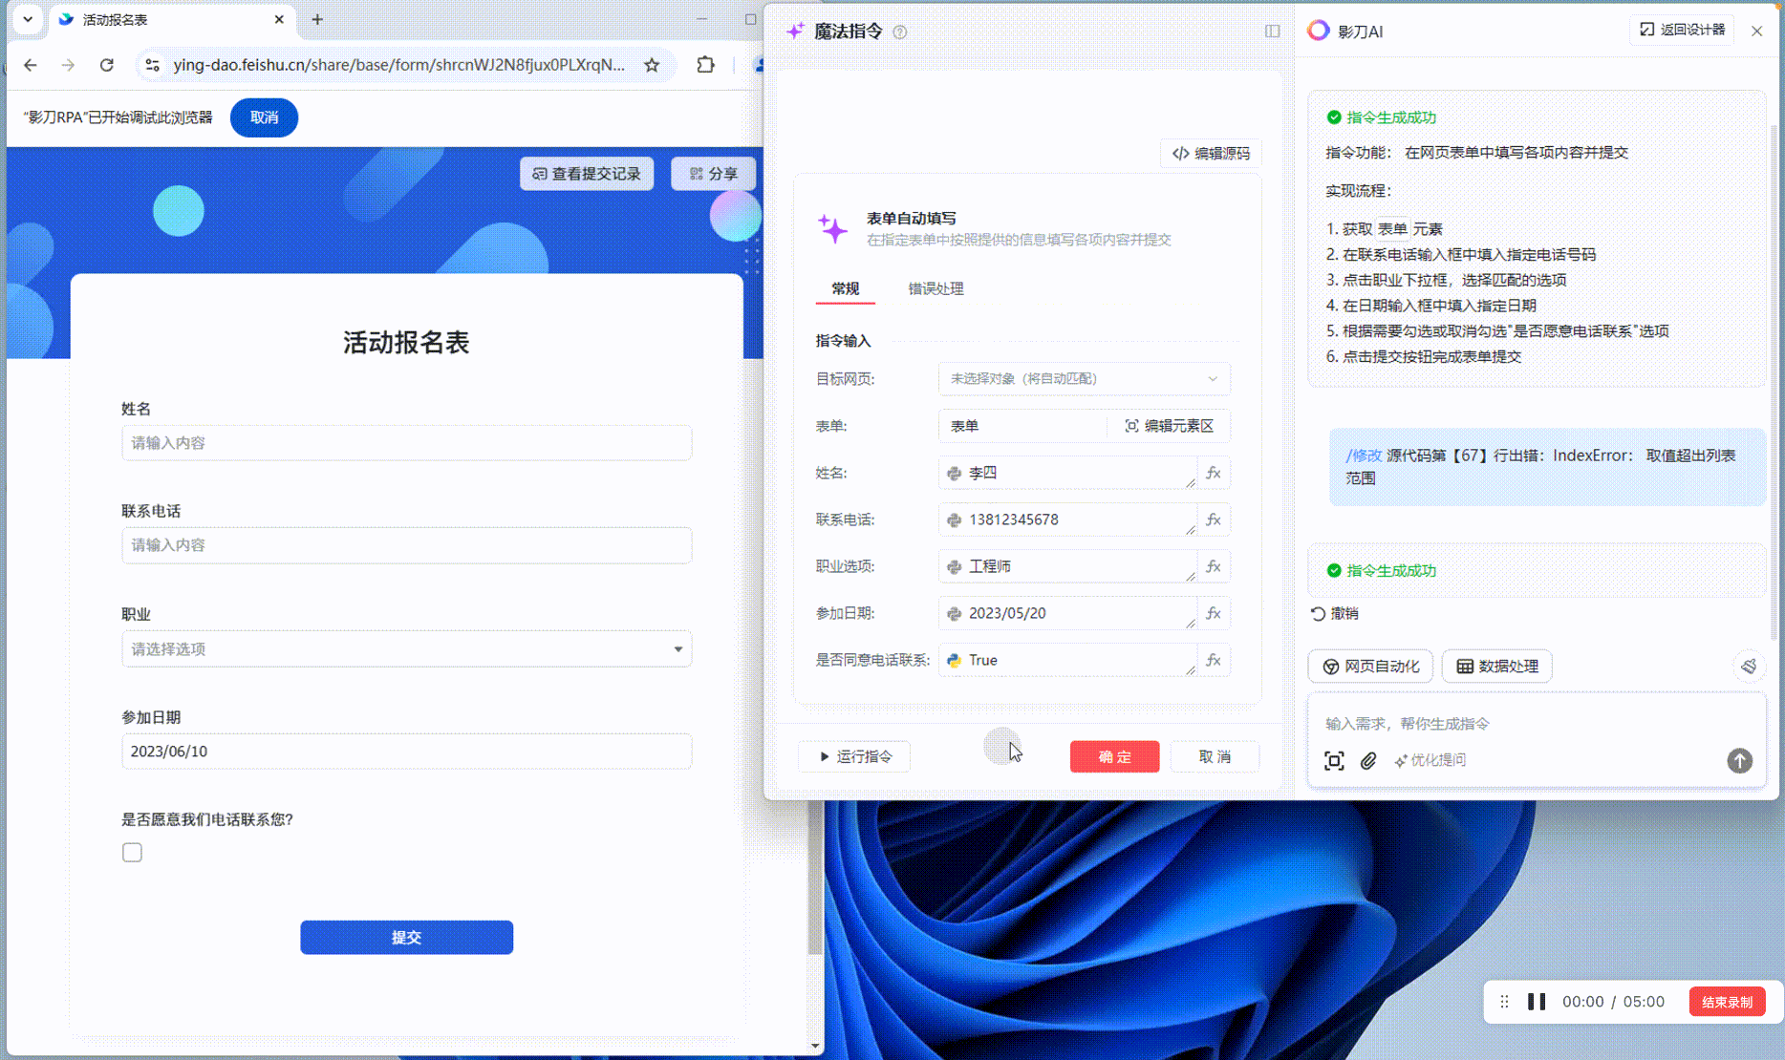Click the eraser clear-chat icon
1785x1060 pixels.
click(1748, 666)
